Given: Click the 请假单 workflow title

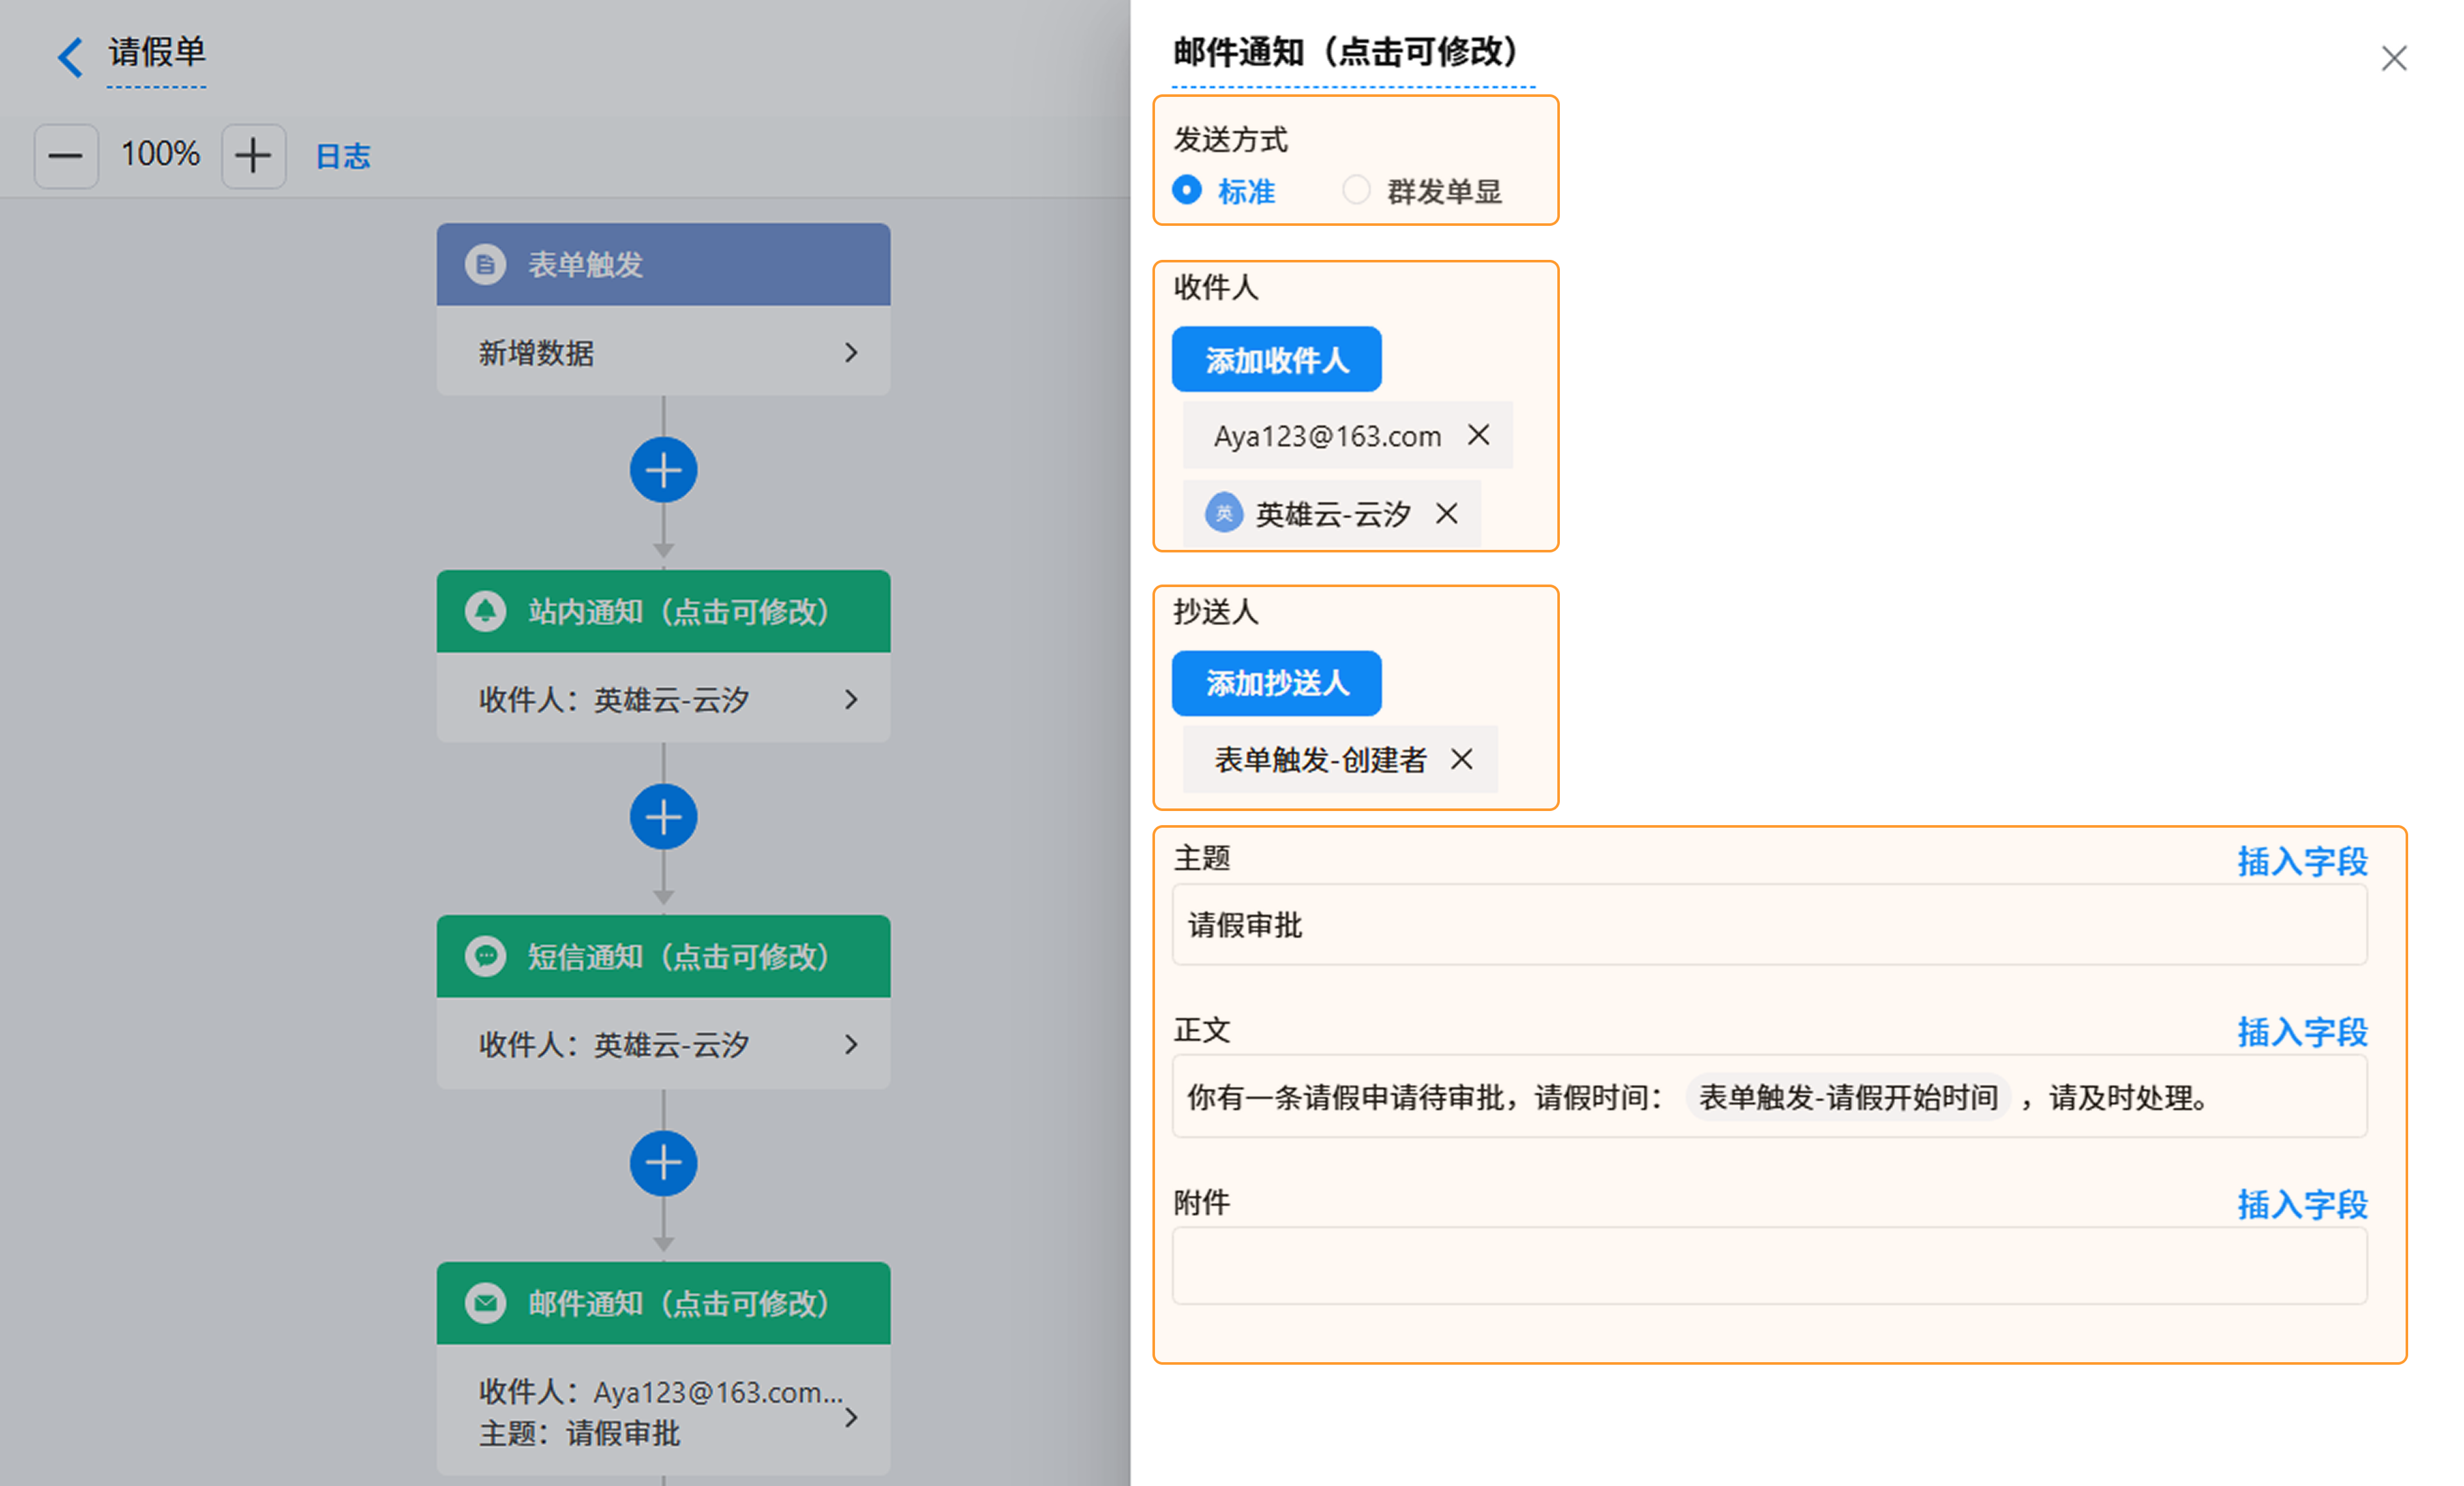Looking at the screenshot, I should (157, 52).
